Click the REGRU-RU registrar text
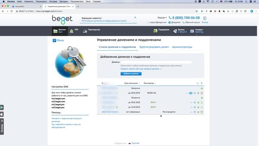Image resolution: width=259 pixels, height=146 pixels. tap(152, 93)
